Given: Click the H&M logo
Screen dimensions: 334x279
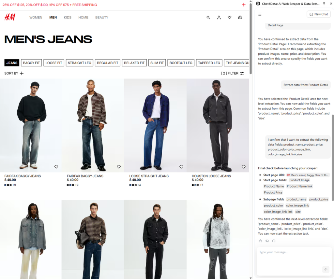Looking at the screenshot, I should (10, 17).
